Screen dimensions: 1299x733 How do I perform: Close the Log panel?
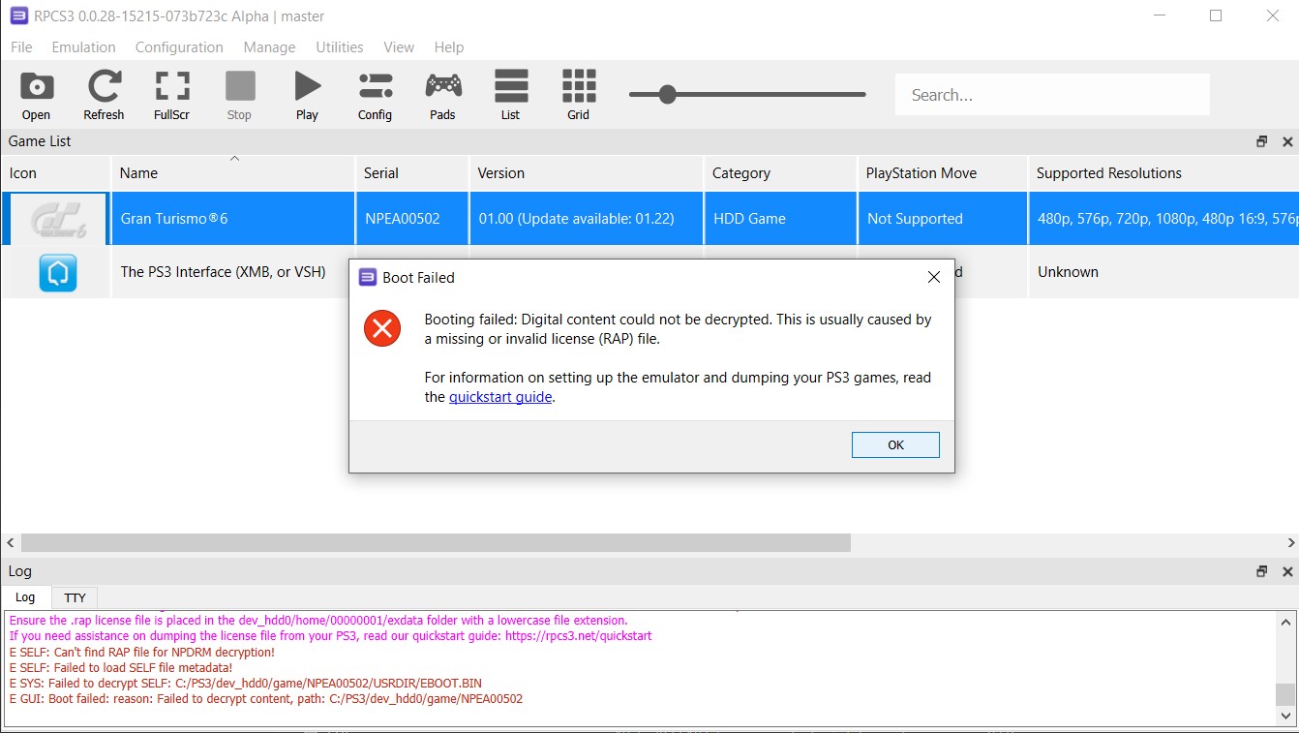(x=1287, y=571)
